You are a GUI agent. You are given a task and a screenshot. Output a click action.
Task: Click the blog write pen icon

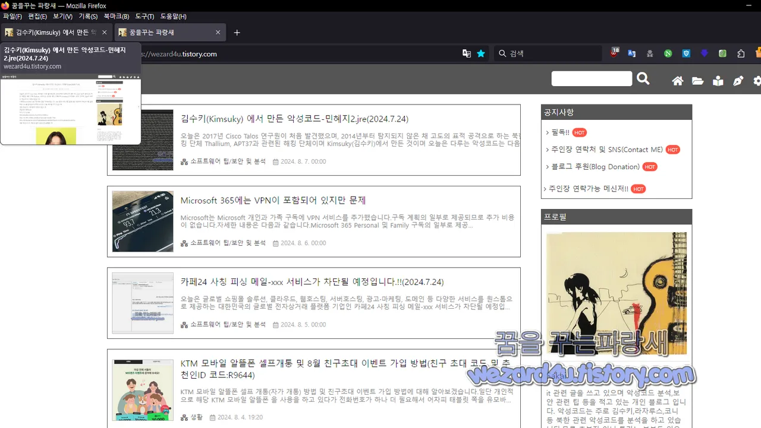(x=738, y=81)
